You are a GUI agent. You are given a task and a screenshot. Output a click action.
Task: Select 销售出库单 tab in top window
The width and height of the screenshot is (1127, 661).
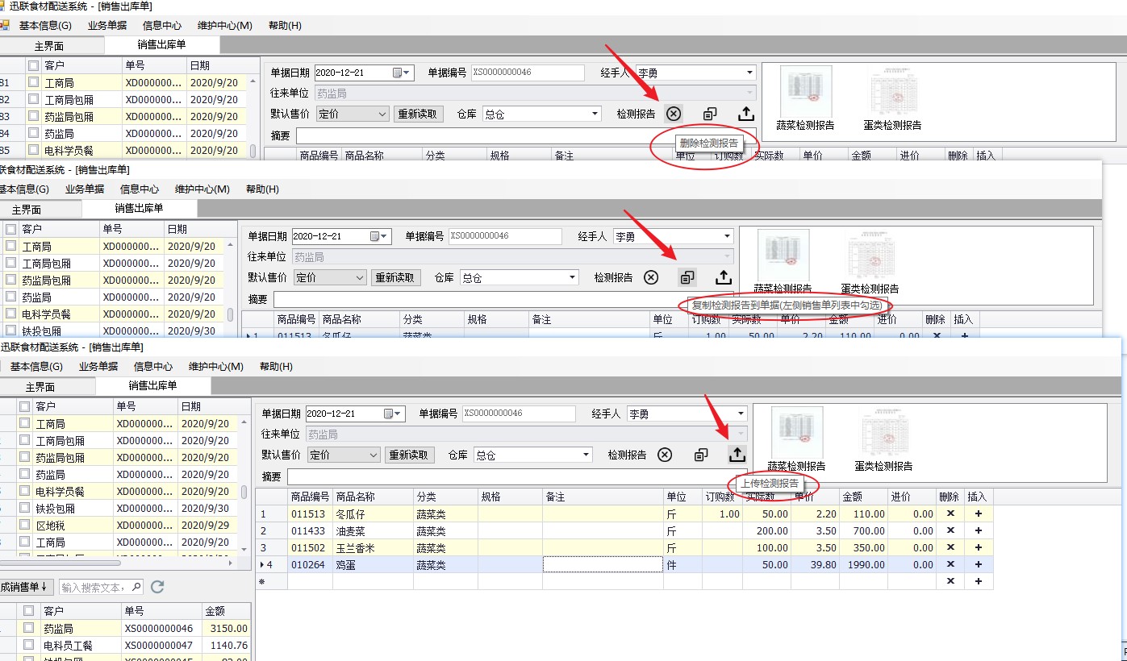tap(161, 45)
